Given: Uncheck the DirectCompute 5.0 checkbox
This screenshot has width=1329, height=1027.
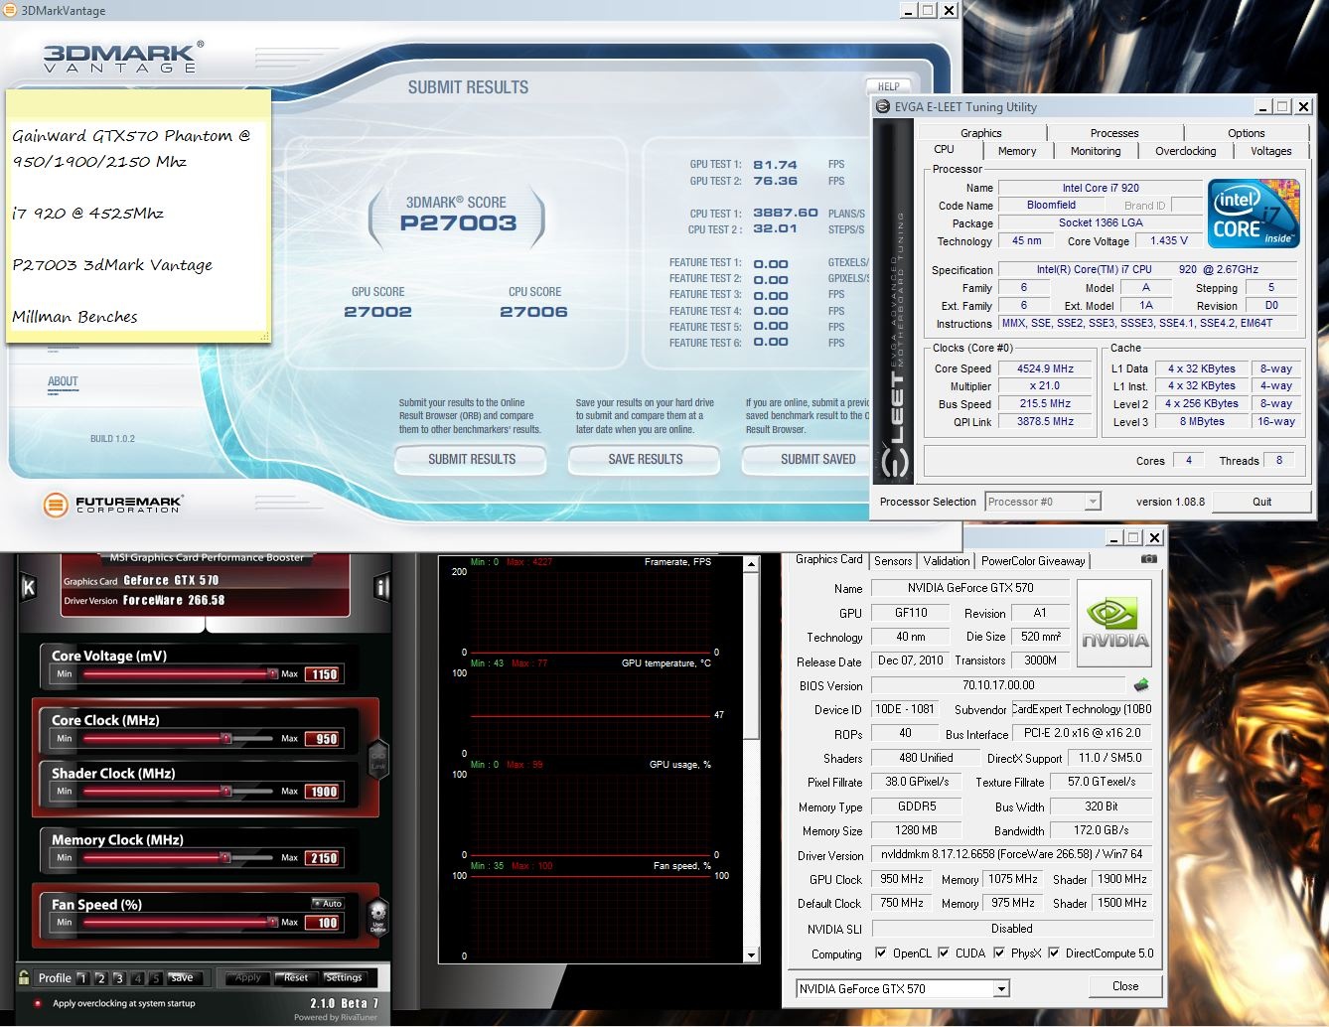Looking at the screenshot, I should pos(1054,954).
